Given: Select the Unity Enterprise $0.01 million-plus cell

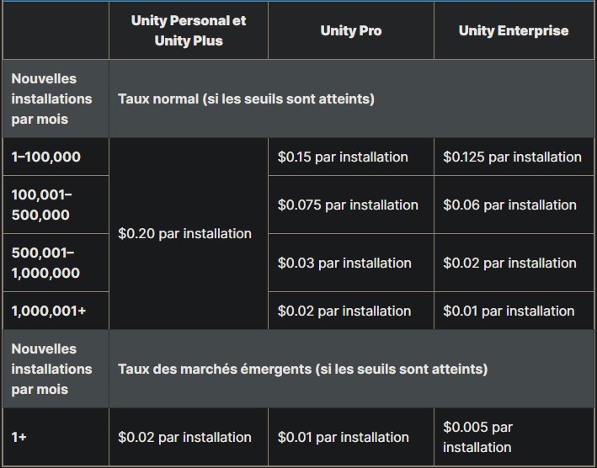Looking at the screenshot, I should point(509,311).
